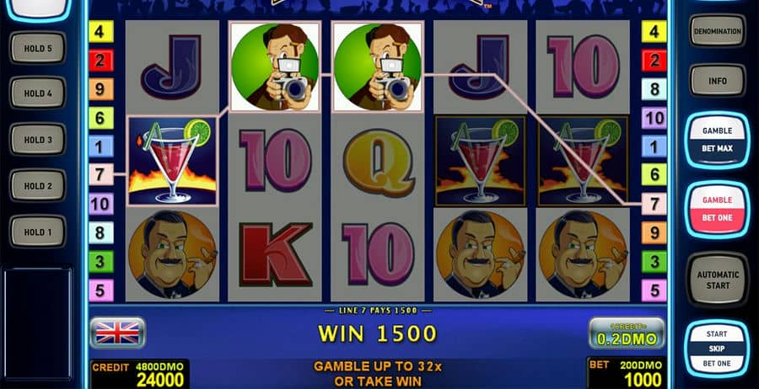Click the red Gamble Bet One button

click(718, 210)
